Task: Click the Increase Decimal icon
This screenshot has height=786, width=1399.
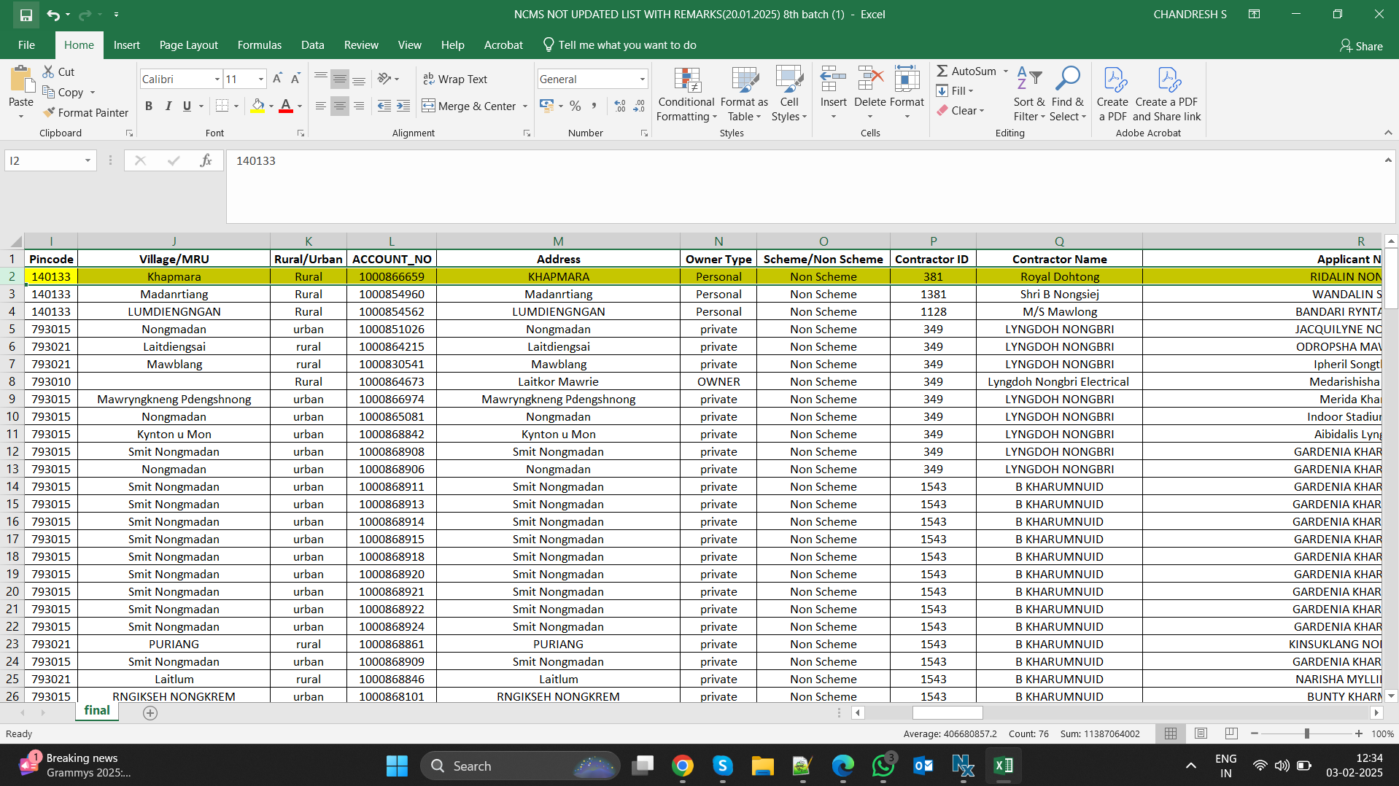Action: (x=620, y=106)
